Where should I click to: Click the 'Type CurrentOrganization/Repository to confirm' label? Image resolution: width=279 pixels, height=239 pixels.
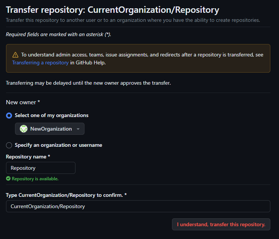pos(66,195)
